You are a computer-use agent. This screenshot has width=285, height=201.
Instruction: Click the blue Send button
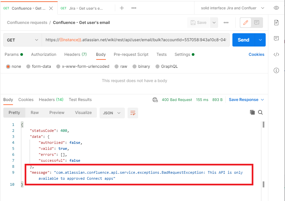[x=244, y=40]
